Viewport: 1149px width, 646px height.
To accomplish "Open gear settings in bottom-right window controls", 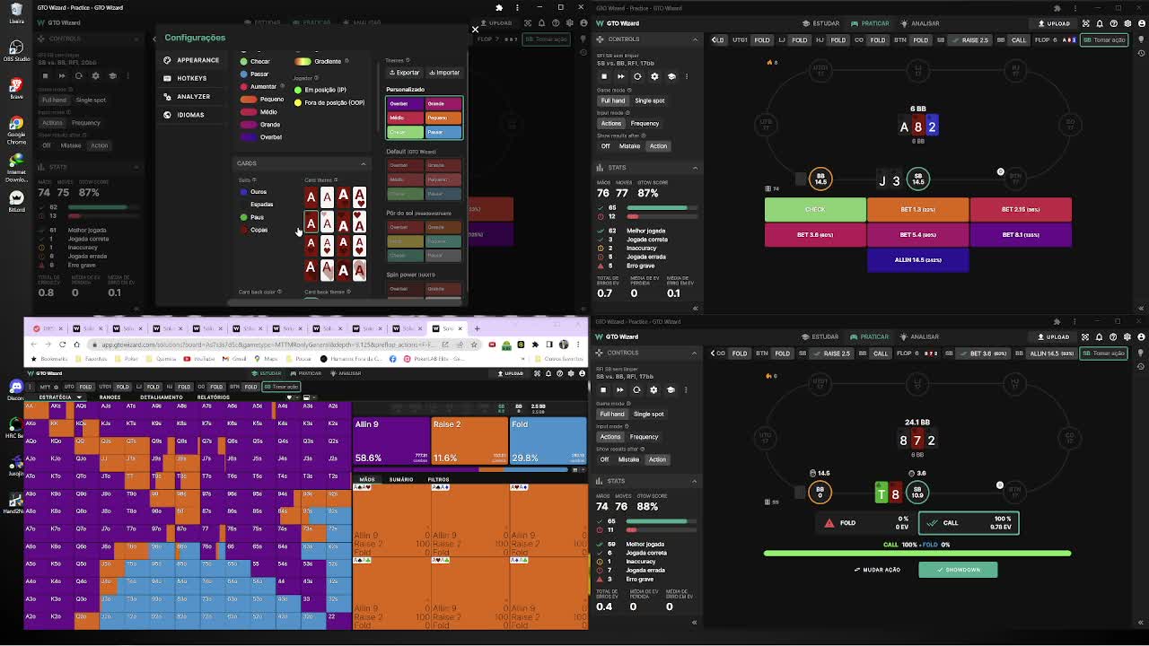I will [653, 389].
